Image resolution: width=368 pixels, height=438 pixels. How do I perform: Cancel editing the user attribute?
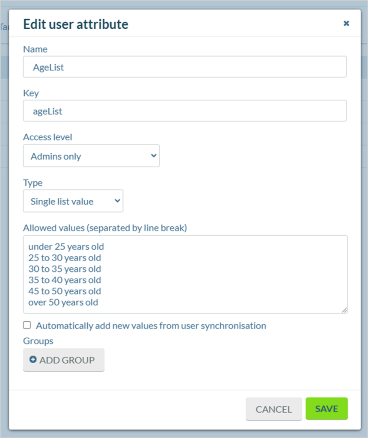click(274, 409)
